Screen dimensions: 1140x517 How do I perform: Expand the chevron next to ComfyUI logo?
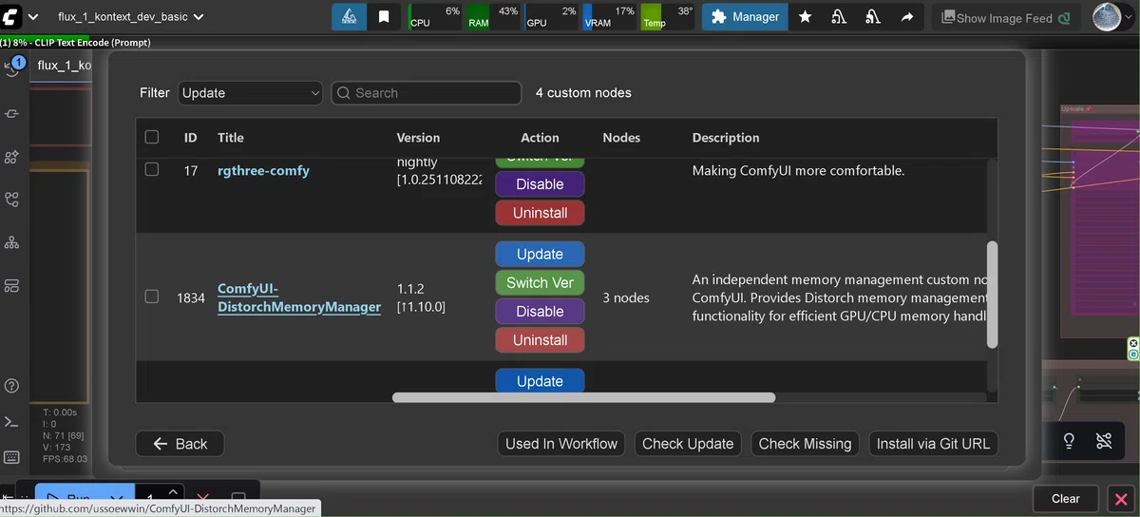point(33,17)
